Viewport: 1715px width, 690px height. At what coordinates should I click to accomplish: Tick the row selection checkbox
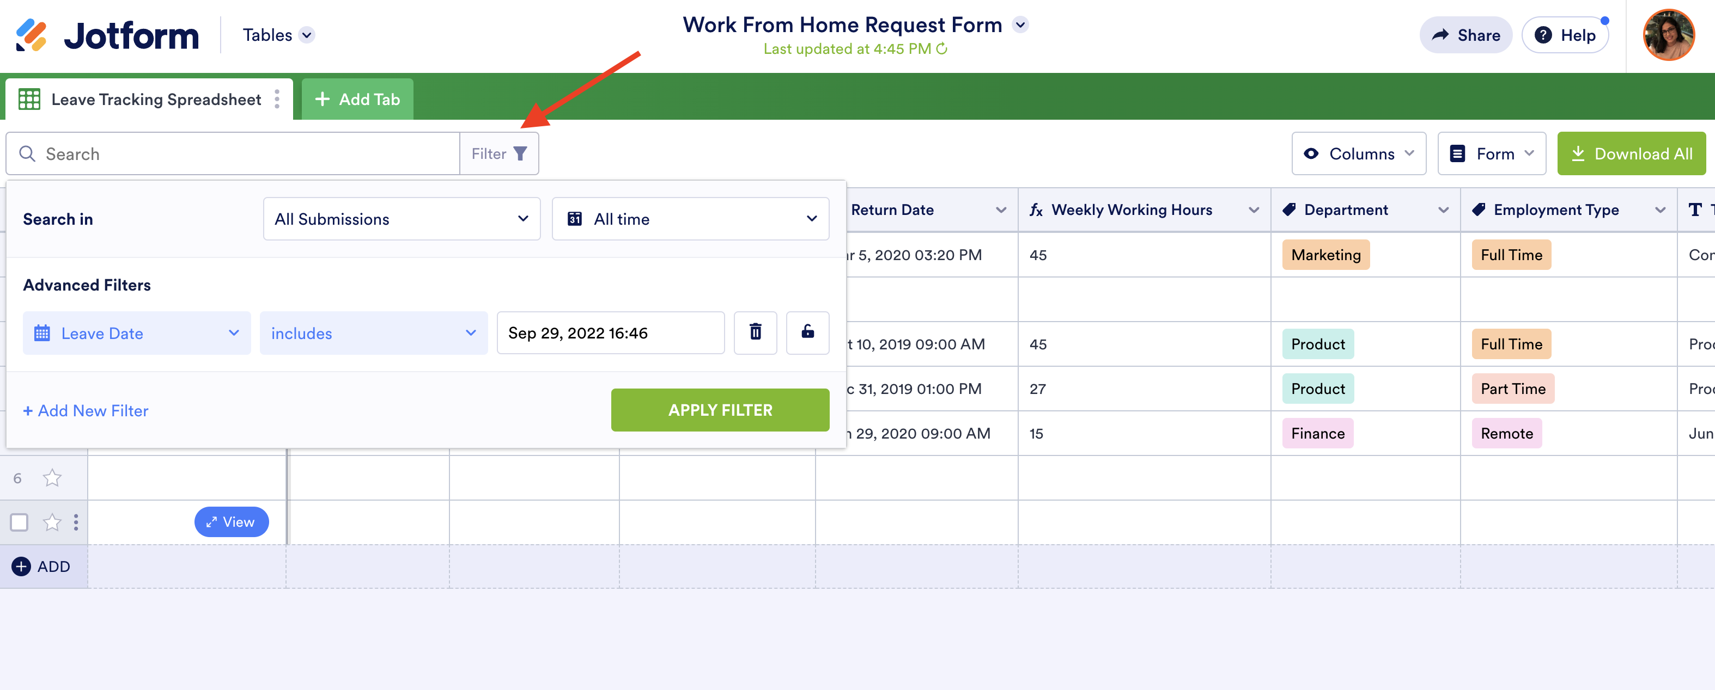coord(19,522)
